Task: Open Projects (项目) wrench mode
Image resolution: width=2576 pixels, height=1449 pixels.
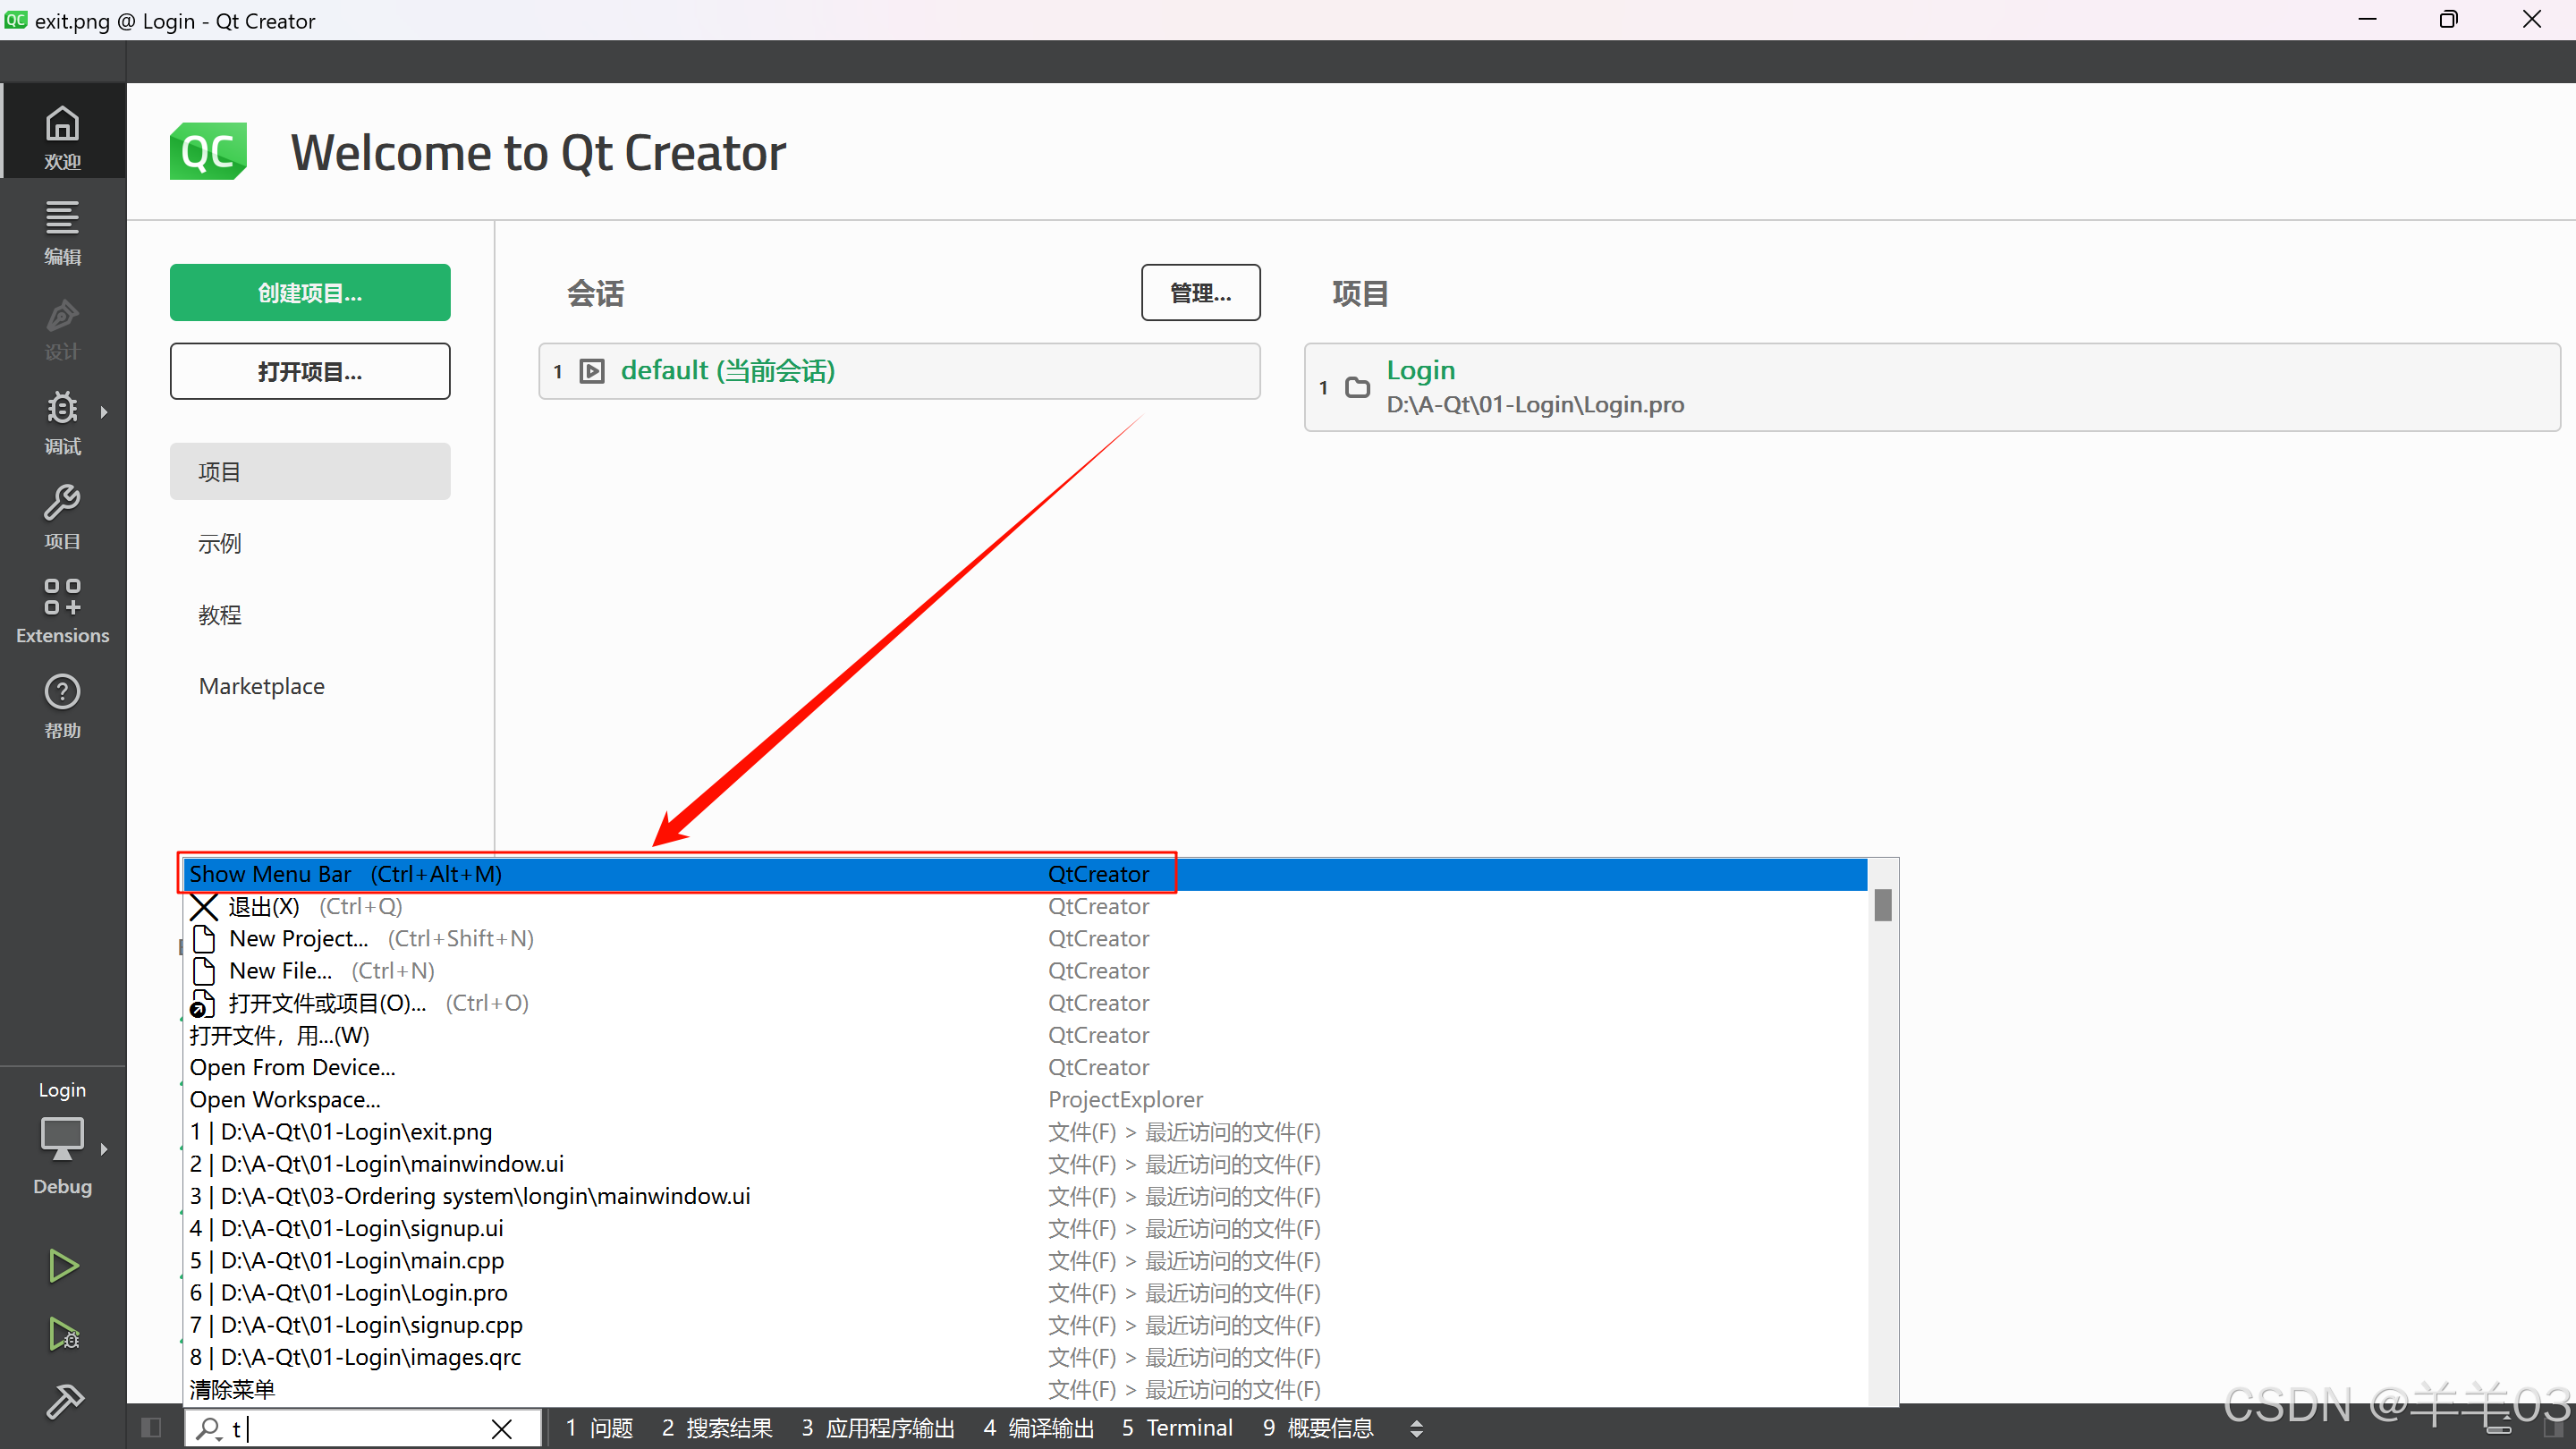Action: [62, 516]
